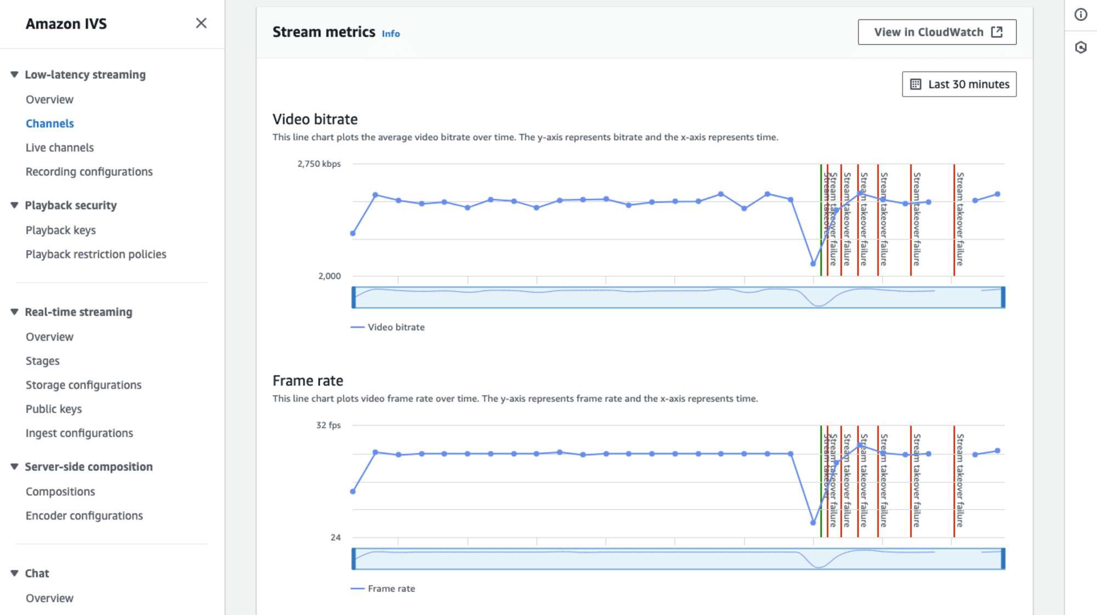Open Playback keys
This screenshot has height=615, width=1097.
61,230
